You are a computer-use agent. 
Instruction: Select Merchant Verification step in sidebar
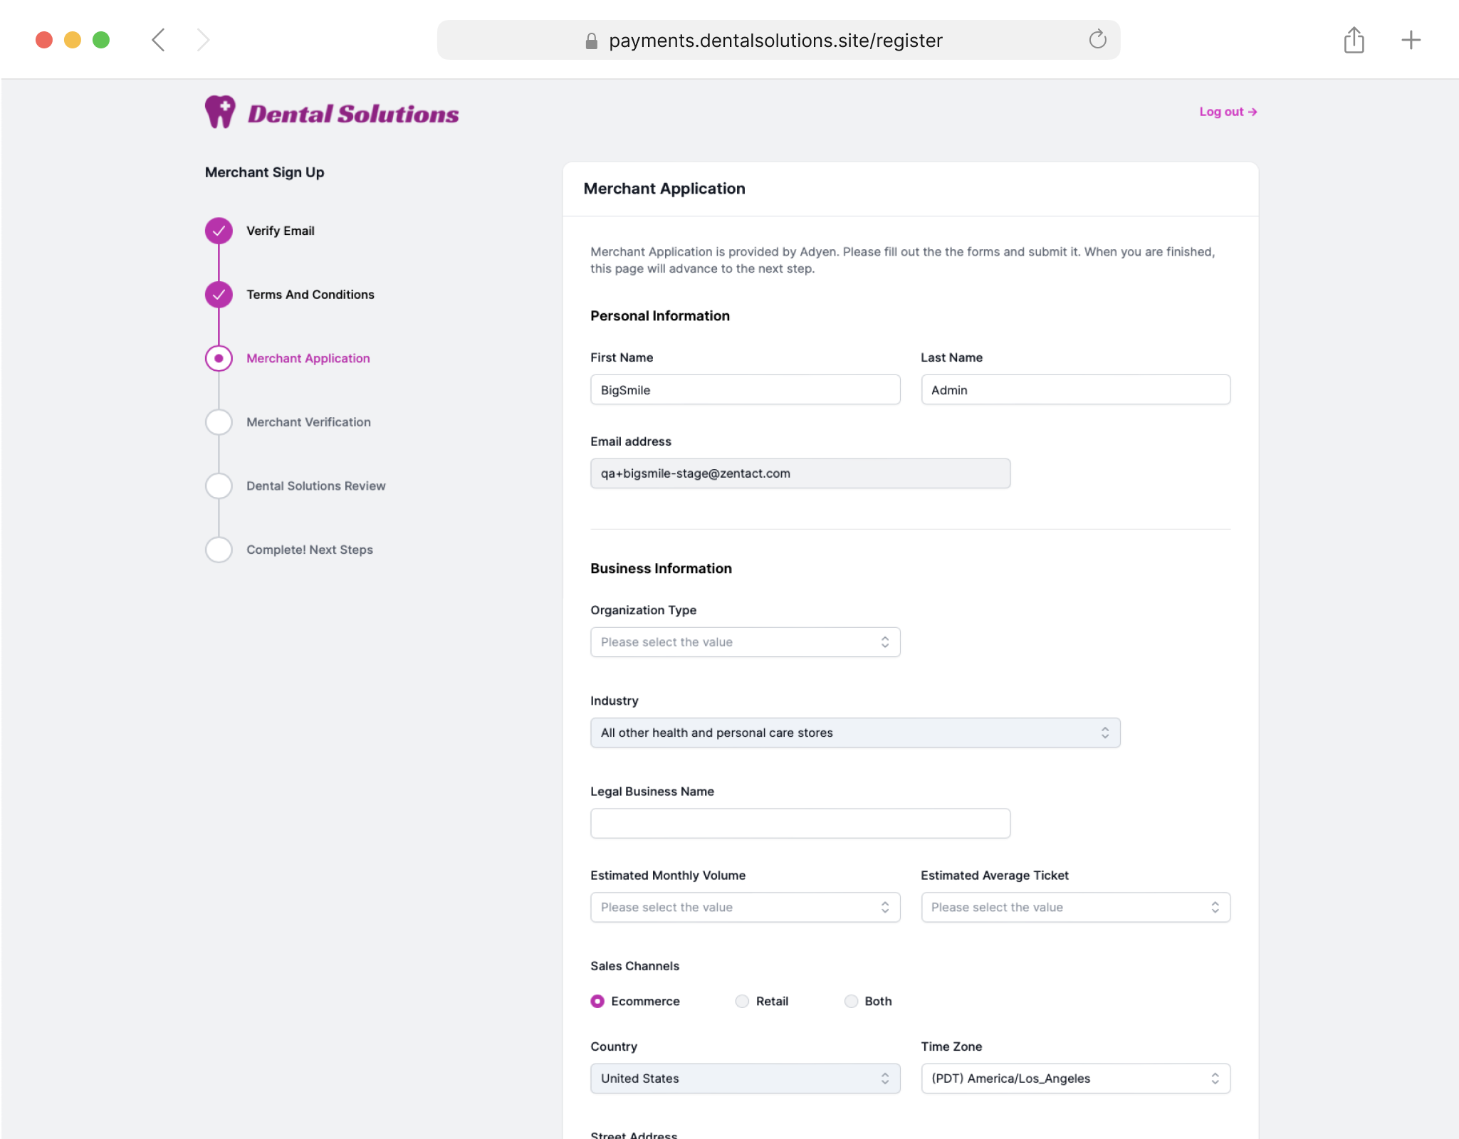click(x=308, y=422)
